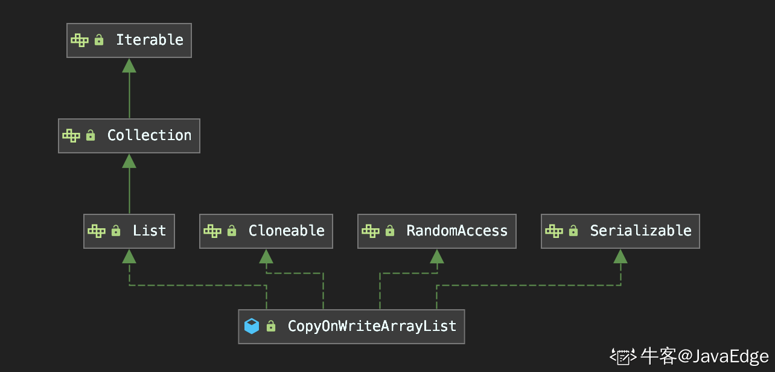Click the lock icon on CopyOnWriteArrayList node

coord(271,326)
